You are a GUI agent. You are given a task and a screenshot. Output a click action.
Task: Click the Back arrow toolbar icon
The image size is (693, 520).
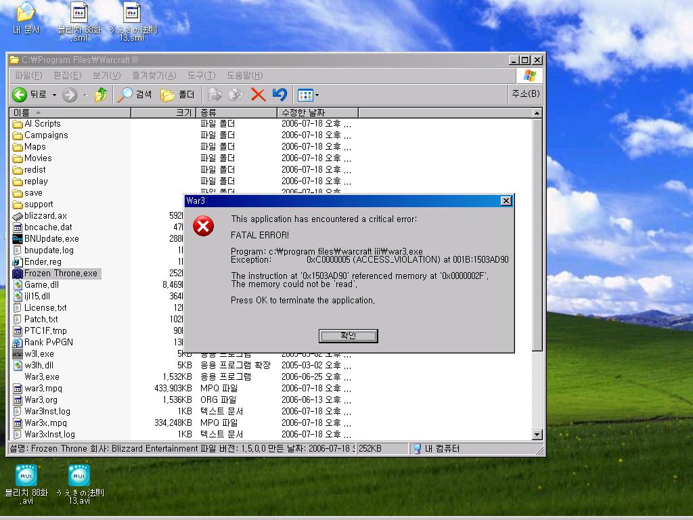20,94
